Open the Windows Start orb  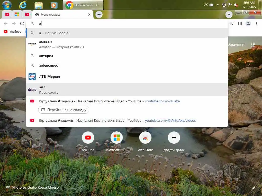coord(7,5)
